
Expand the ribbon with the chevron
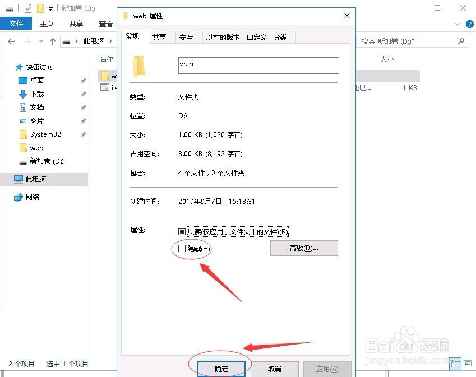point(457,24)
